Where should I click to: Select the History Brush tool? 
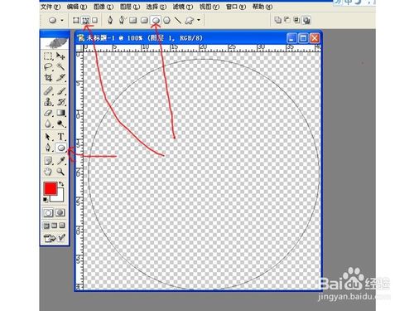(x=60, y=102)
